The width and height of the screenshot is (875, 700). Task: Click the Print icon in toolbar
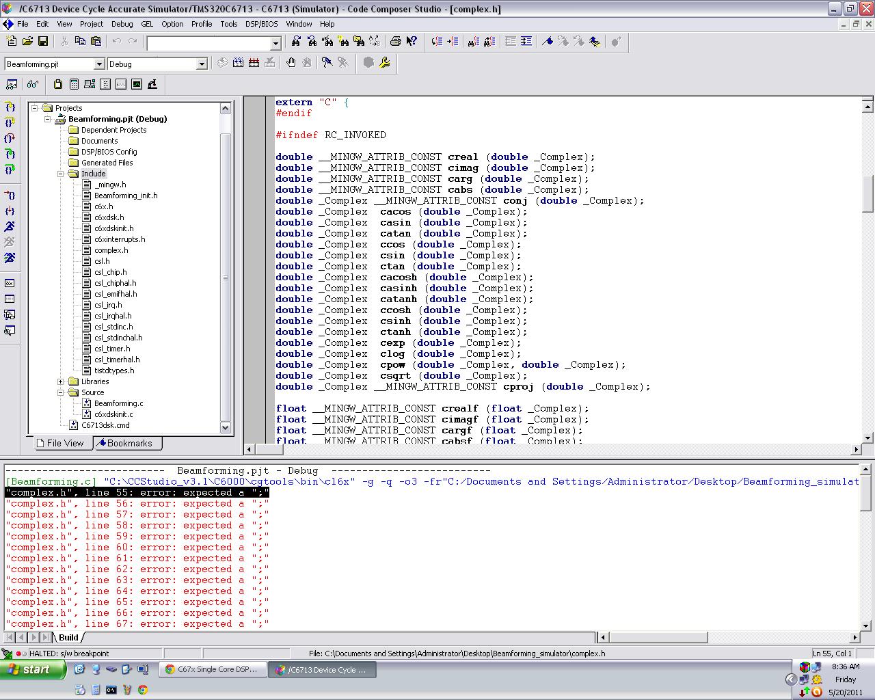[x=395, y=42]
